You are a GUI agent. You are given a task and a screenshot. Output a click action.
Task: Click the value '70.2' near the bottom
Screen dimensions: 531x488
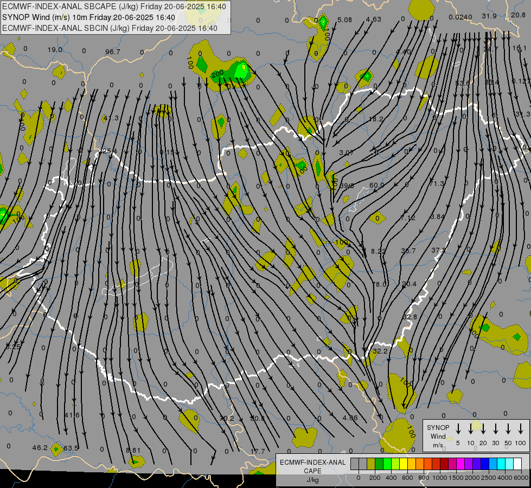tap(227, 419)
